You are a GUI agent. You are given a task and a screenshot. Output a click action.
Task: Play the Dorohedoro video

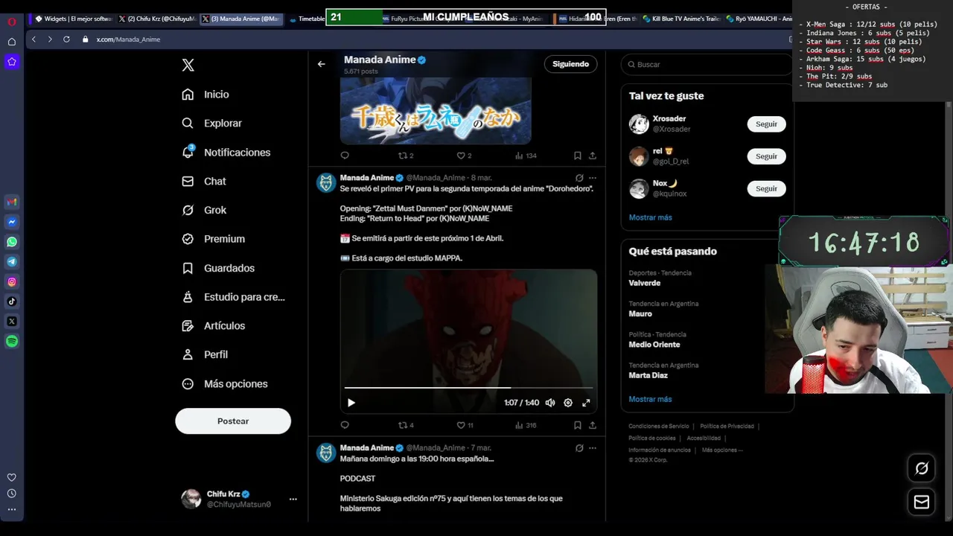(351, 403)
